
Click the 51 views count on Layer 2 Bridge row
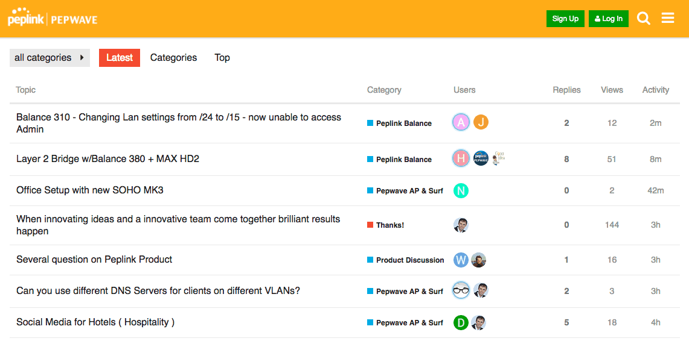[612, 159]
